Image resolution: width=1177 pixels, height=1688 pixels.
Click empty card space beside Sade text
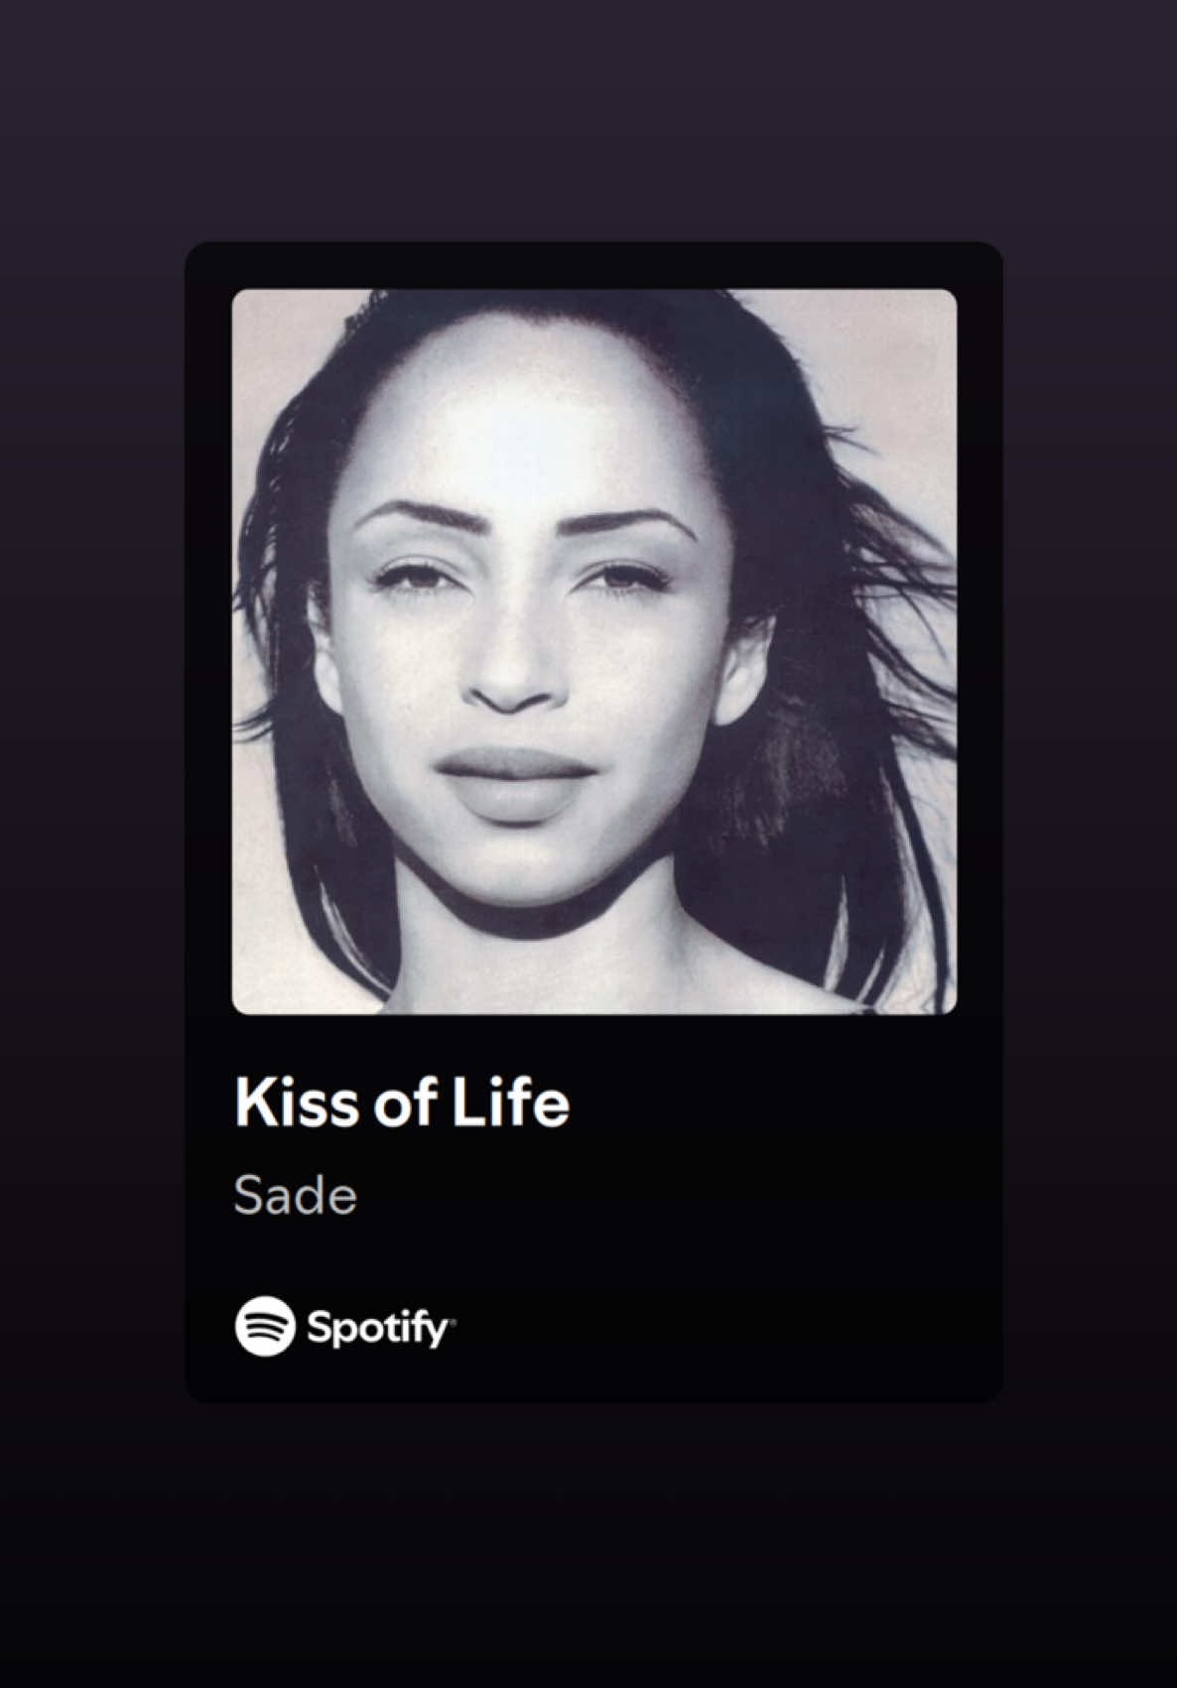pyautogui.click(x=675, y=1196)
